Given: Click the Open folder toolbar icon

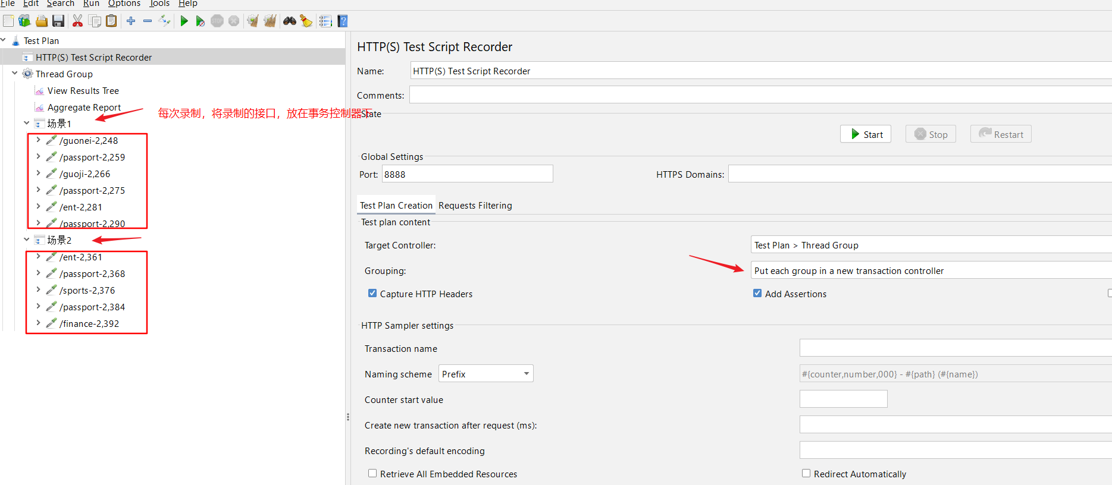Looking at the screenshot, I should tap(42, 21).
